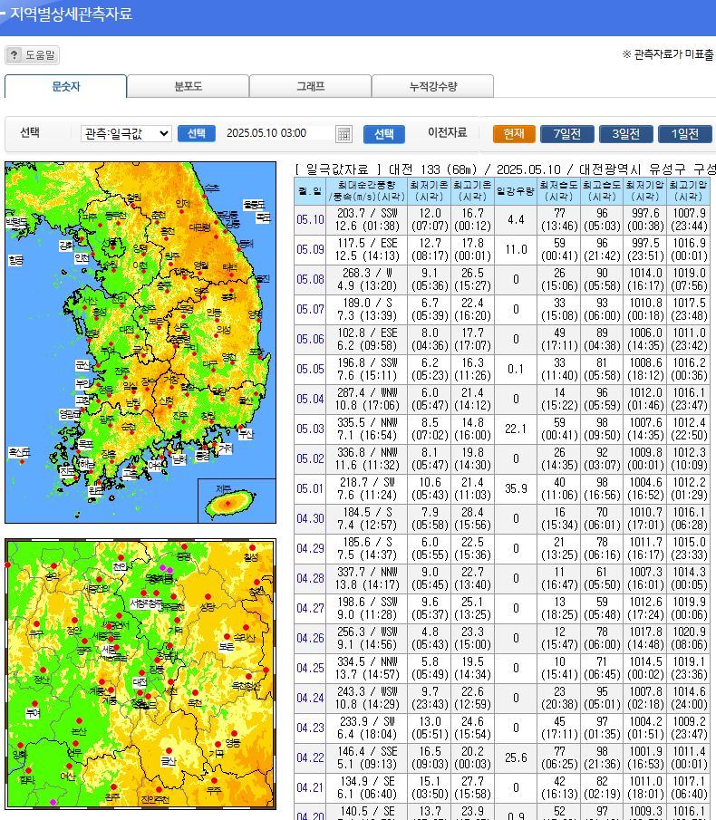This screenshot has height=820, width=716.
Task: Open the 05.05 date link
Action: coord(310,369)
